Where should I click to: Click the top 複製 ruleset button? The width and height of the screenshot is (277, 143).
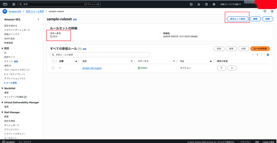coord(255,19)
